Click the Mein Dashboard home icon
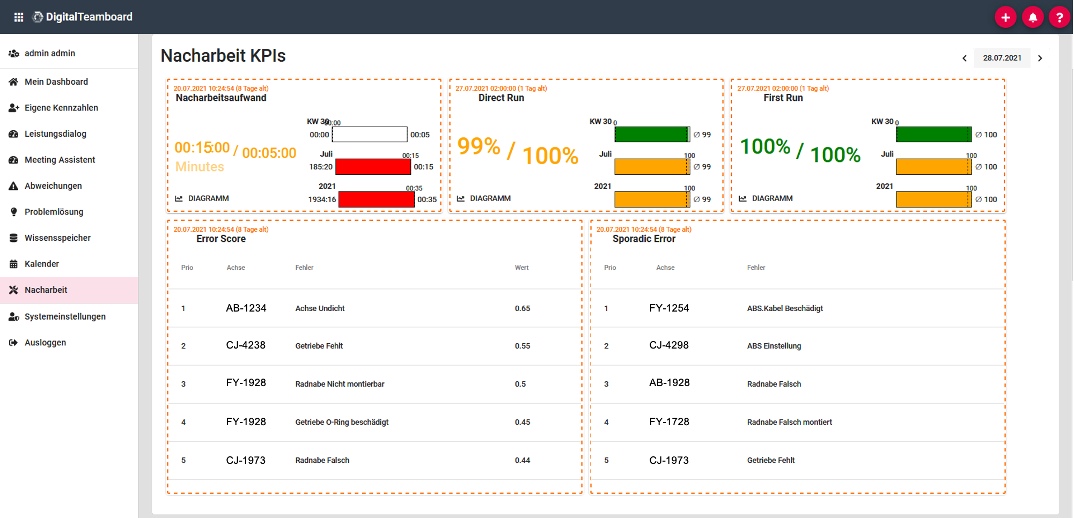1074x518 pixels. click(x=14, y=82)
